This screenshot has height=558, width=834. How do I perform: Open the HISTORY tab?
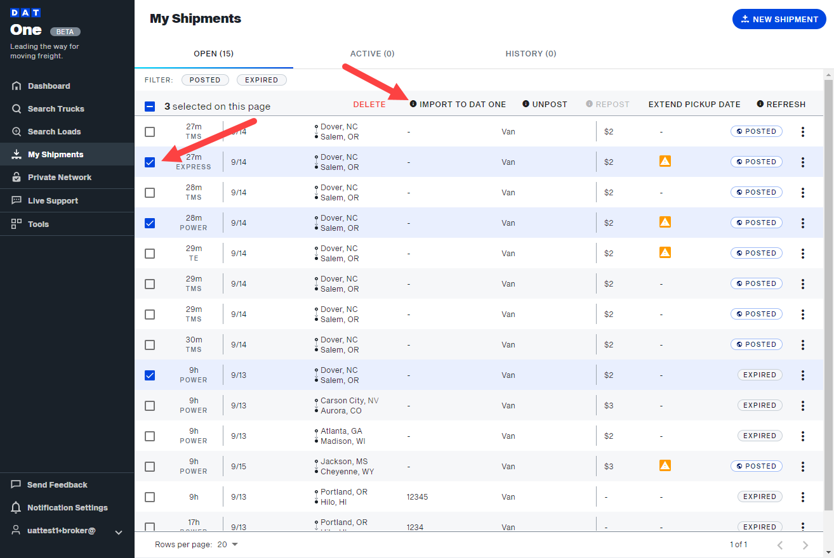coord(531,54)
